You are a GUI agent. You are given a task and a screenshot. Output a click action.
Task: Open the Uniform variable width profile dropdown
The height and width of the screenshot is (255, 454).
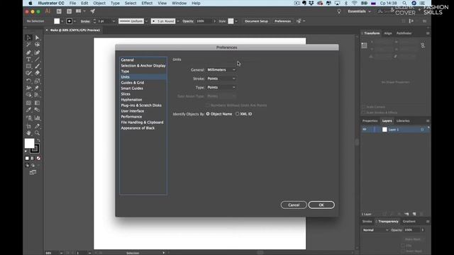[146, 21]
